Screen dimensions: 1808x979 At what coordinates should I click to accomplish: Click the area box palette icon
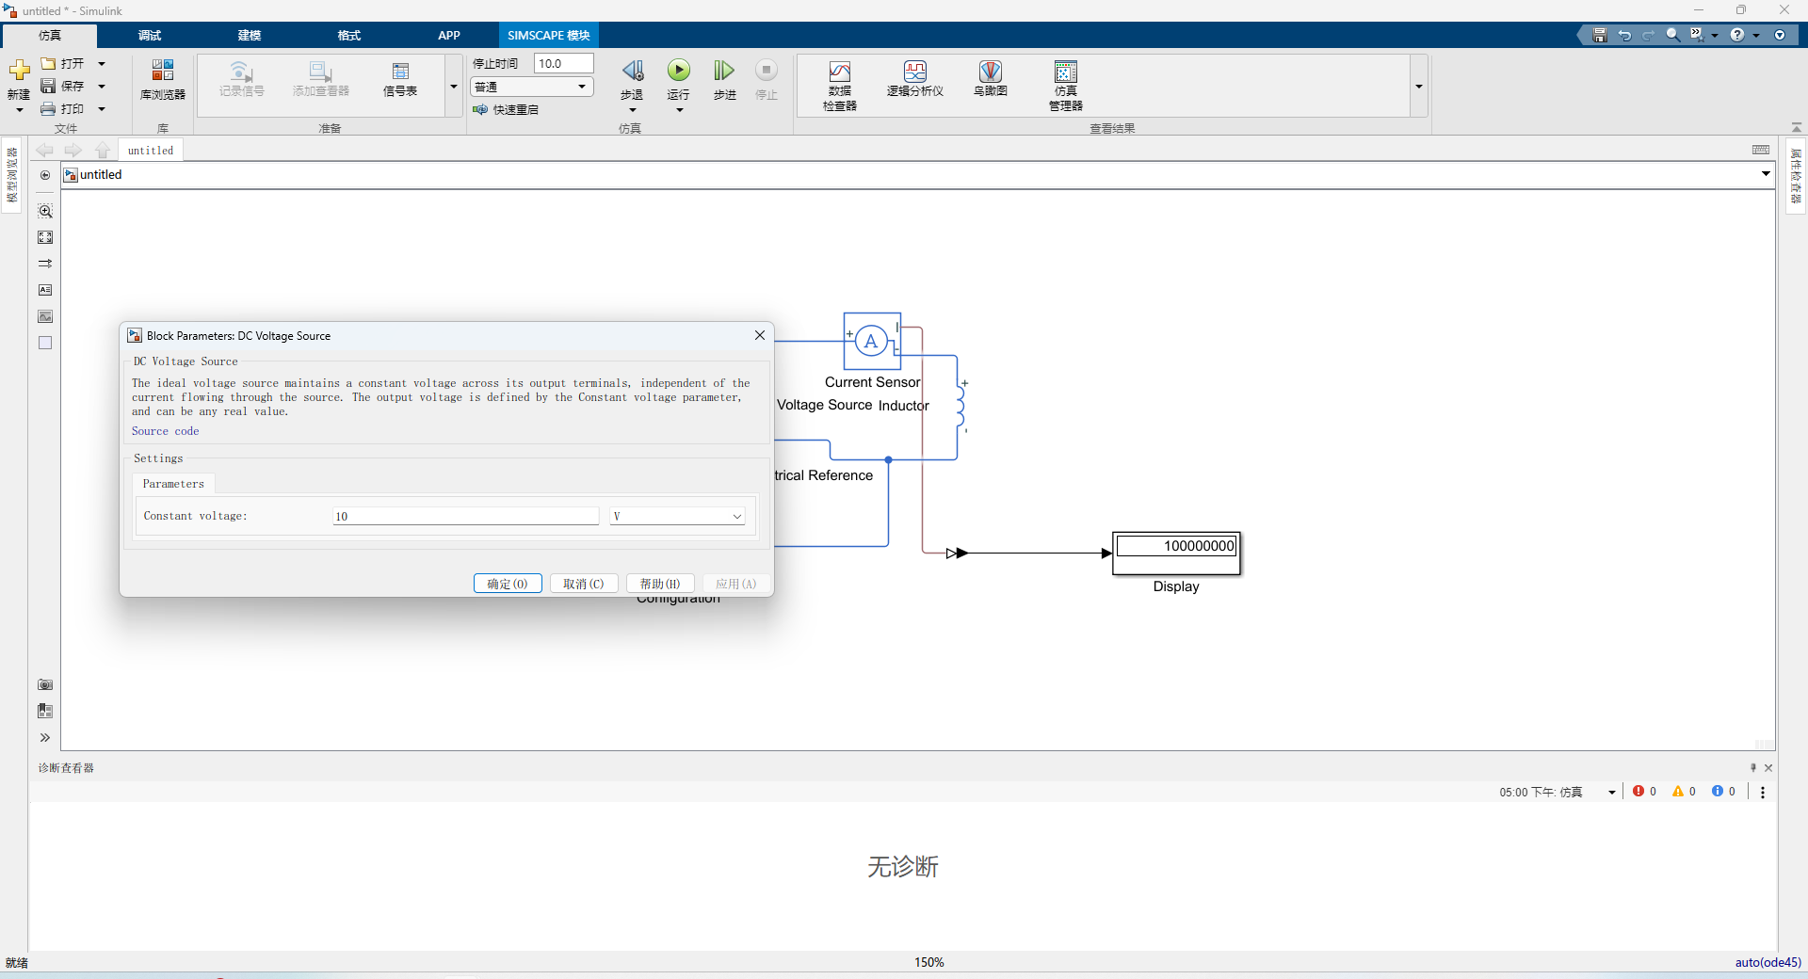tap(45, 343)
